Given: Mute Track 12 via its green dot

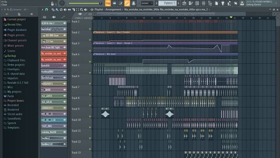Looking at the screenshot, I should click(x=90, y=149).
